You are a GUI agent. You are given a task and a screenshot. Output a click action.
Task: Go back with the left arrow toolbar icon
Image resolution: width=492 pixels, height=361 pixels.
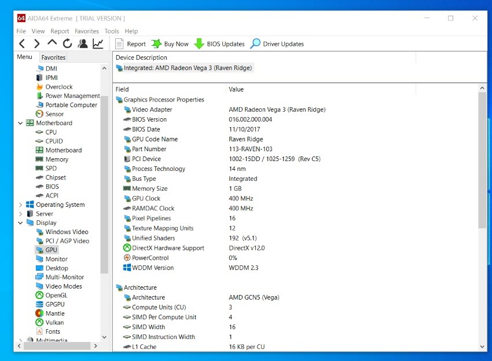[x=22, y=43]
